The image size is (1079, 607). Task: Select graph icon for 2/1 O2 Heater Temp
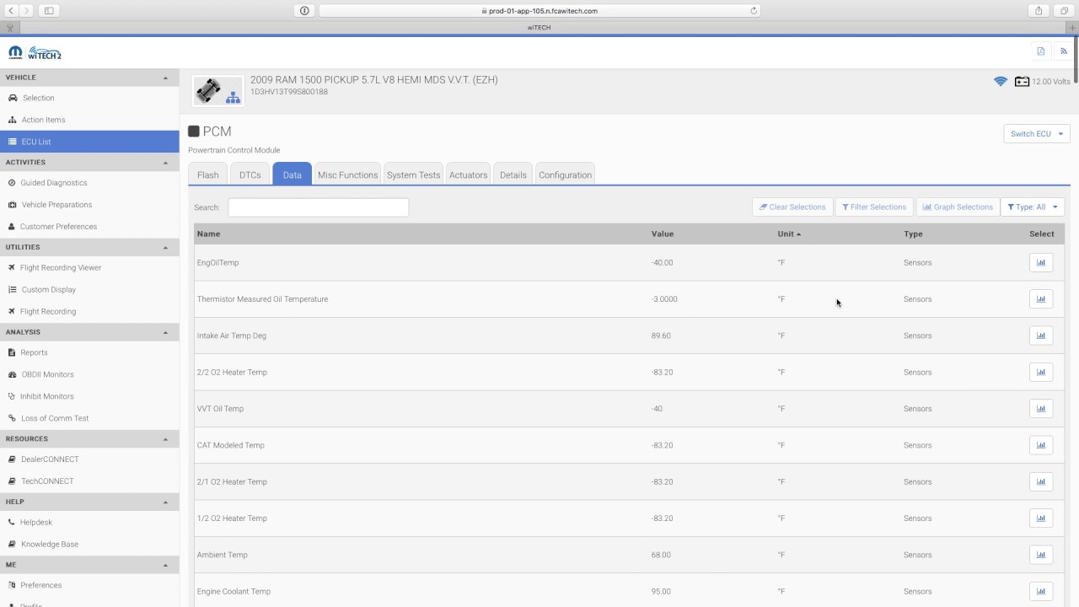pyautogui.click(x=1041, y=481)
